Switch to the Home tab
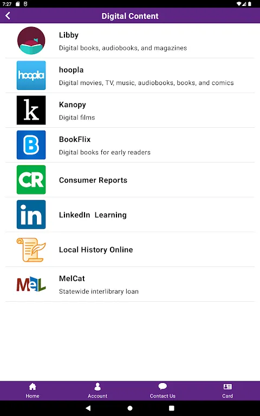This screenshot has width=260, height=416. point(32,391)
